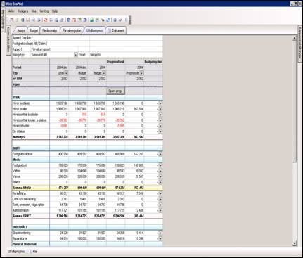Expand dropdown arrow on Hyror bostäder row
The width and height of the screenshot is (303, 258).
pyautogui.click(x=160, y=103)
